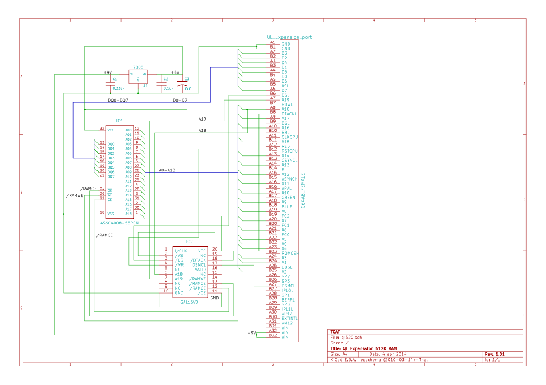This screenshot has width=546, height=385.
Task: Select the /RAMWE net label left of IC1
Action: click(75, 195)
